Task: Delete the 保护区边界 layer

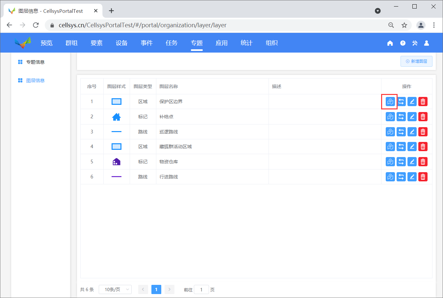Action: click(423, 102)
